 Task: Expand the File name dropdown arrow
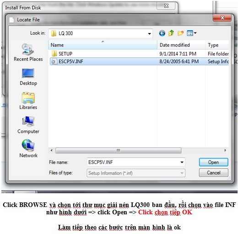(182, 162)
